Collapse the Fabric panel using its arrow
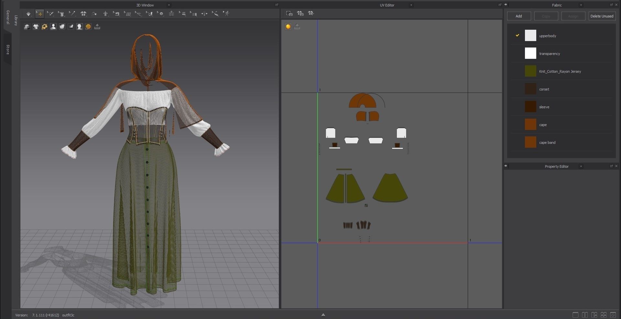 pyautogui.click(x=506, y=5)
